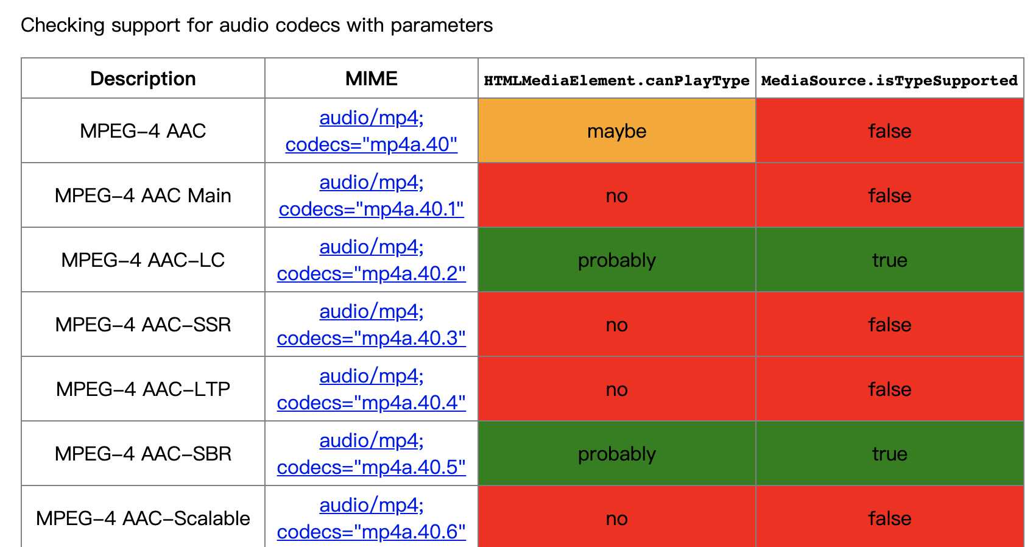The image size is (1033, 547).
Task: Click the green "true" cell for AAC-LC
Action: point(889,259)
